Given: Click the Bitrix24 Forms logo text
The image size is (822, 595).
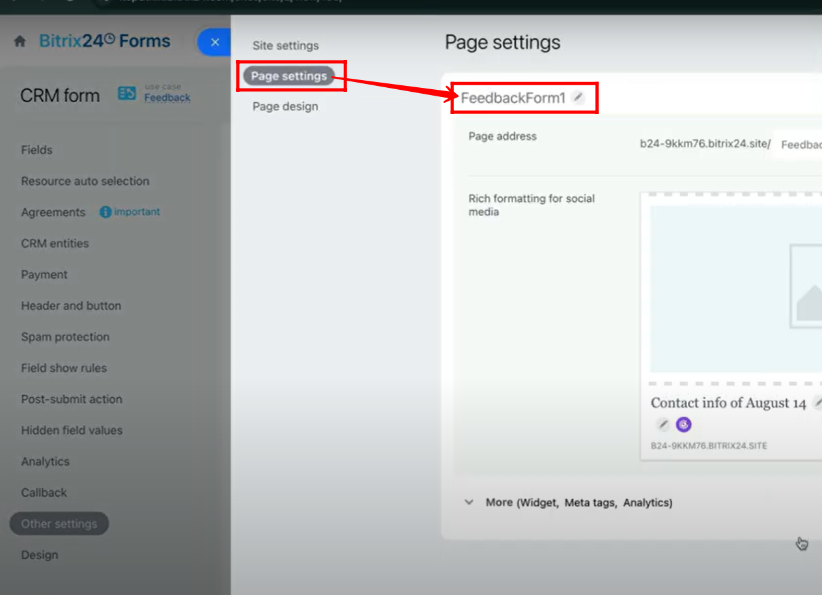Looking at the screenshot, I should click(104, 42).
